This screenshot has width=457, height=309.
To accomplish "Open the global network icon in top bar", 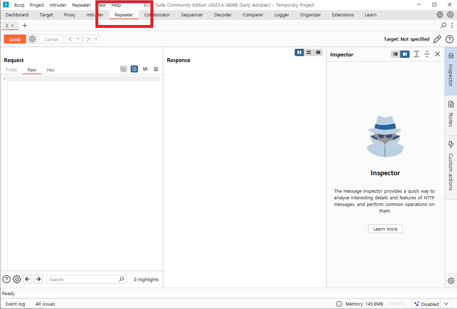I will point(440,15).
